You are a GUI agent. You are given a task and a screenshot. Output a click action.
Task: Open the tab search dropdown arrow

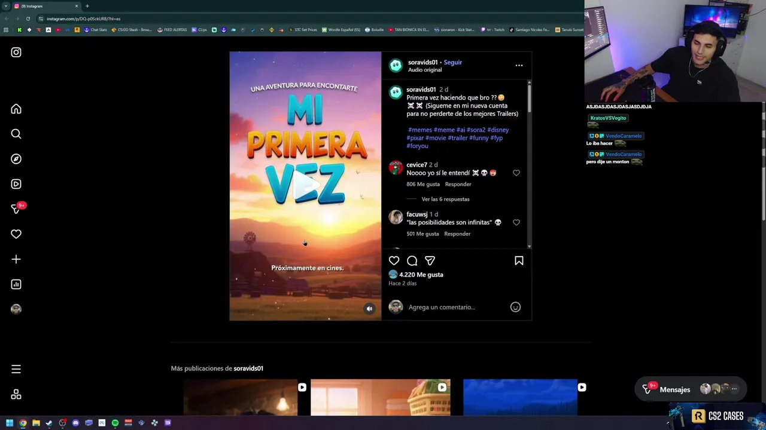pyautogui.click(x=5, y=6)
